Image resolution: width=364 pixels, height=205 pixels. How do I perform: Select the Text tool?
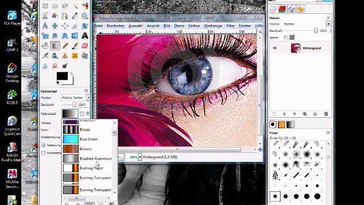[x=85, y=35]
